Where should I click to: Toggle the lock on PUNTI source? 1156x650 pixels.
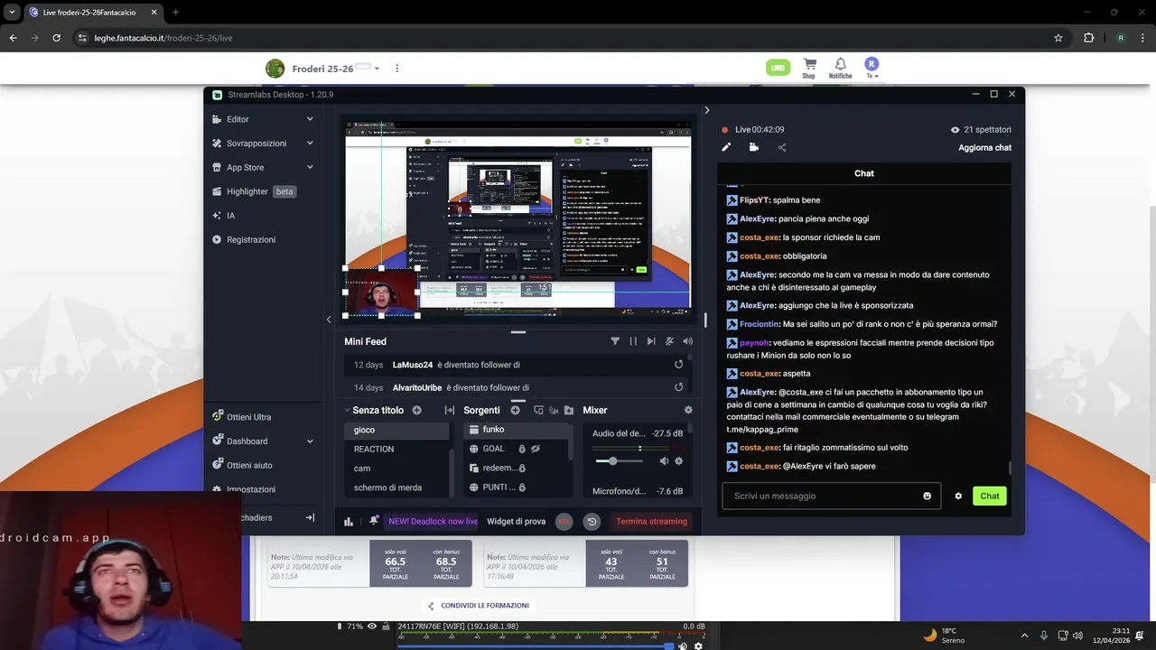pyautogui.click(x=522, y=487)
